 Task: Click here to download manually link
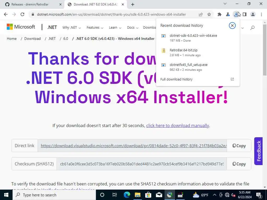point(178,126)
